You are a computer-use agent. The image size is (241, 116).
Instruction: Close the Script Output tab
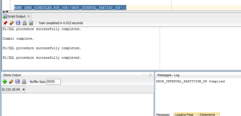(29, 16)
